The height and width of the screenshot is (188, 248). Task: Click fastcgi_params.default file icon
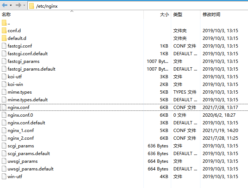tap(4, 69)
